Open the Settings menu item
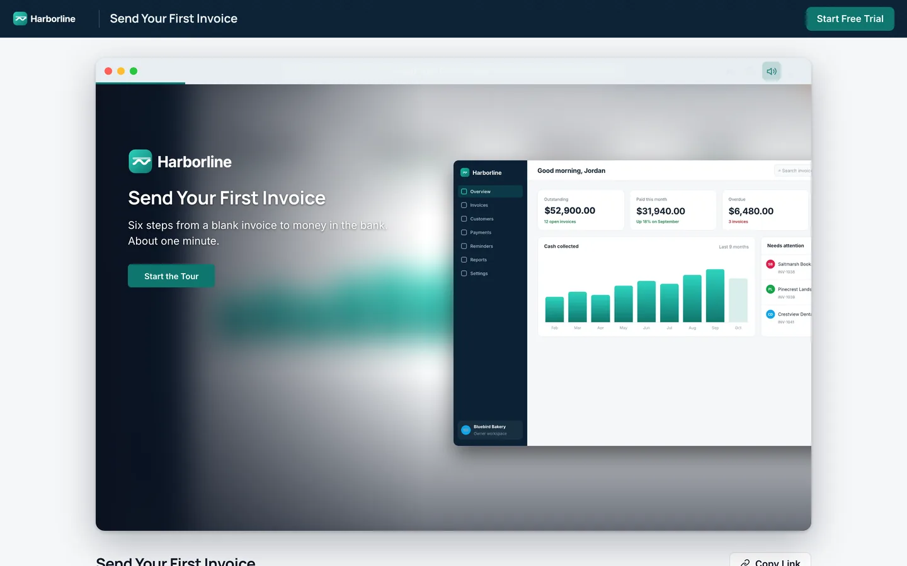 pos(491,274)
